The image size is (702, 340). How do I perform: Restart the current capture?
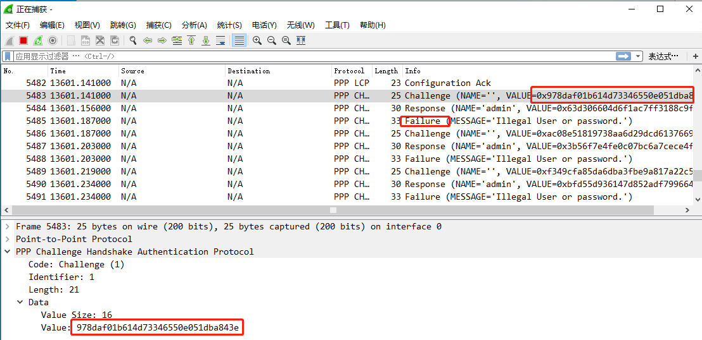38,40
